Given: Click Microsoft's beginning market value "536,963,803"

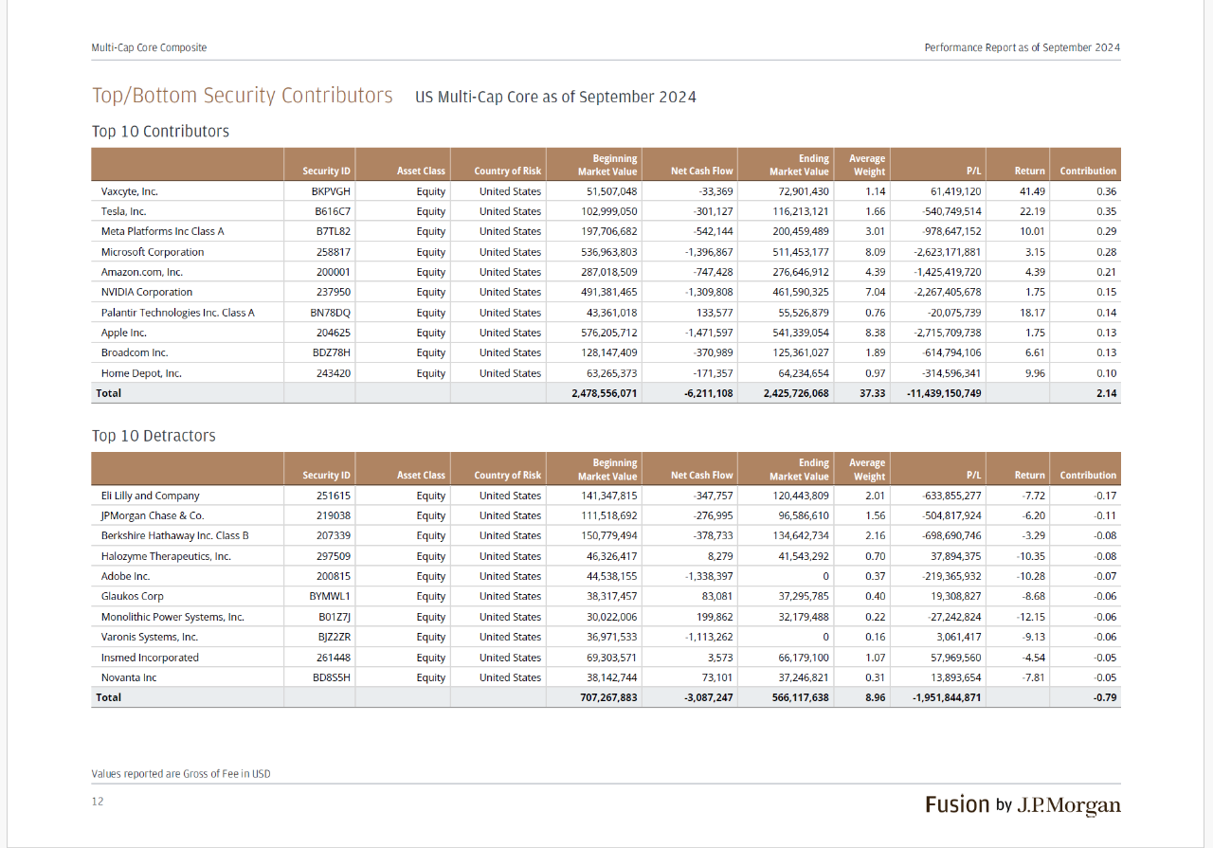Looking at the screenshot, I should pyautogui.click(x=608, y=252).
